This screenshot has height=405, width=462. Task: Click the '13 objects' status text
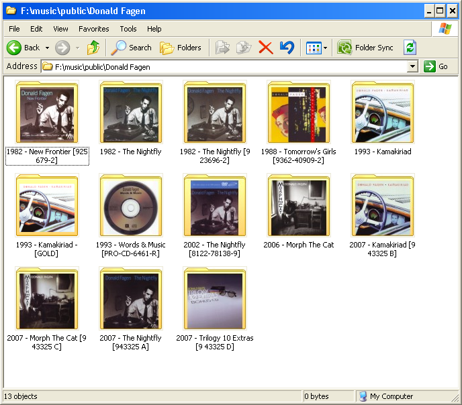click(x=21, y=396)
